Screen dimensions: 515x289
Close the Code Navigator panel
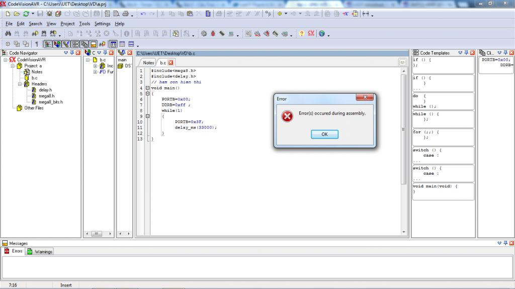tap(78, 53)
